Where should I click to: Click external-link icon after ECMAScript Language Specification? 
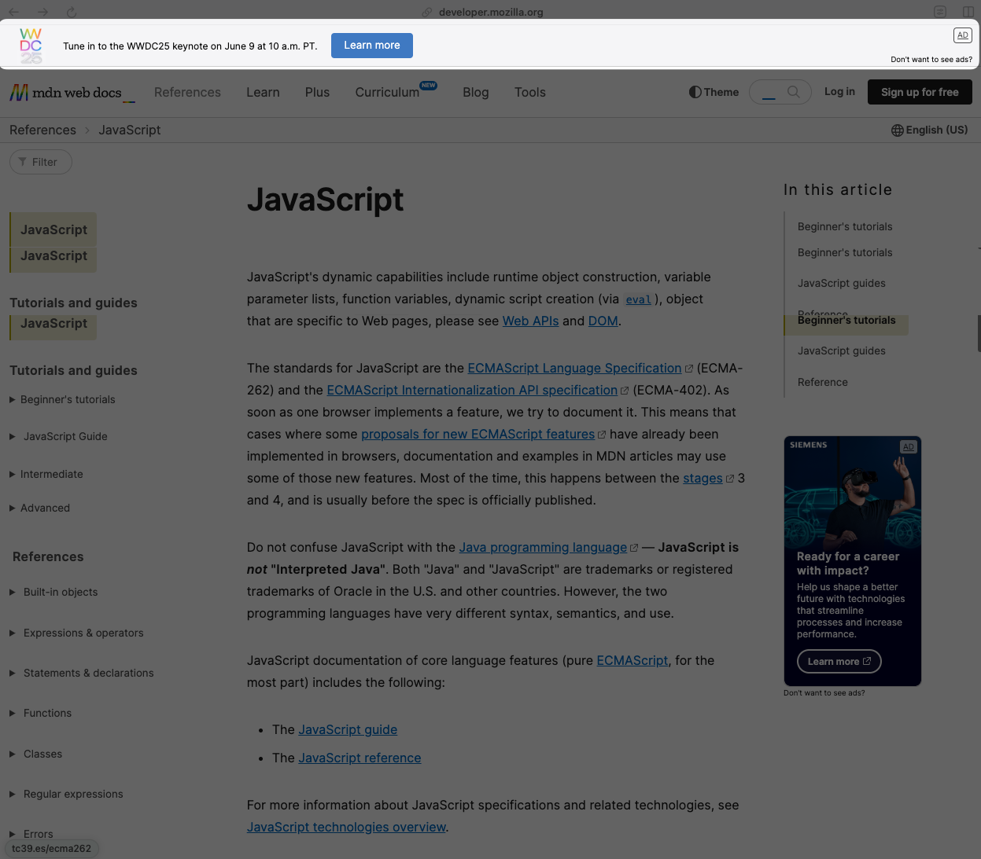point(689,369)
